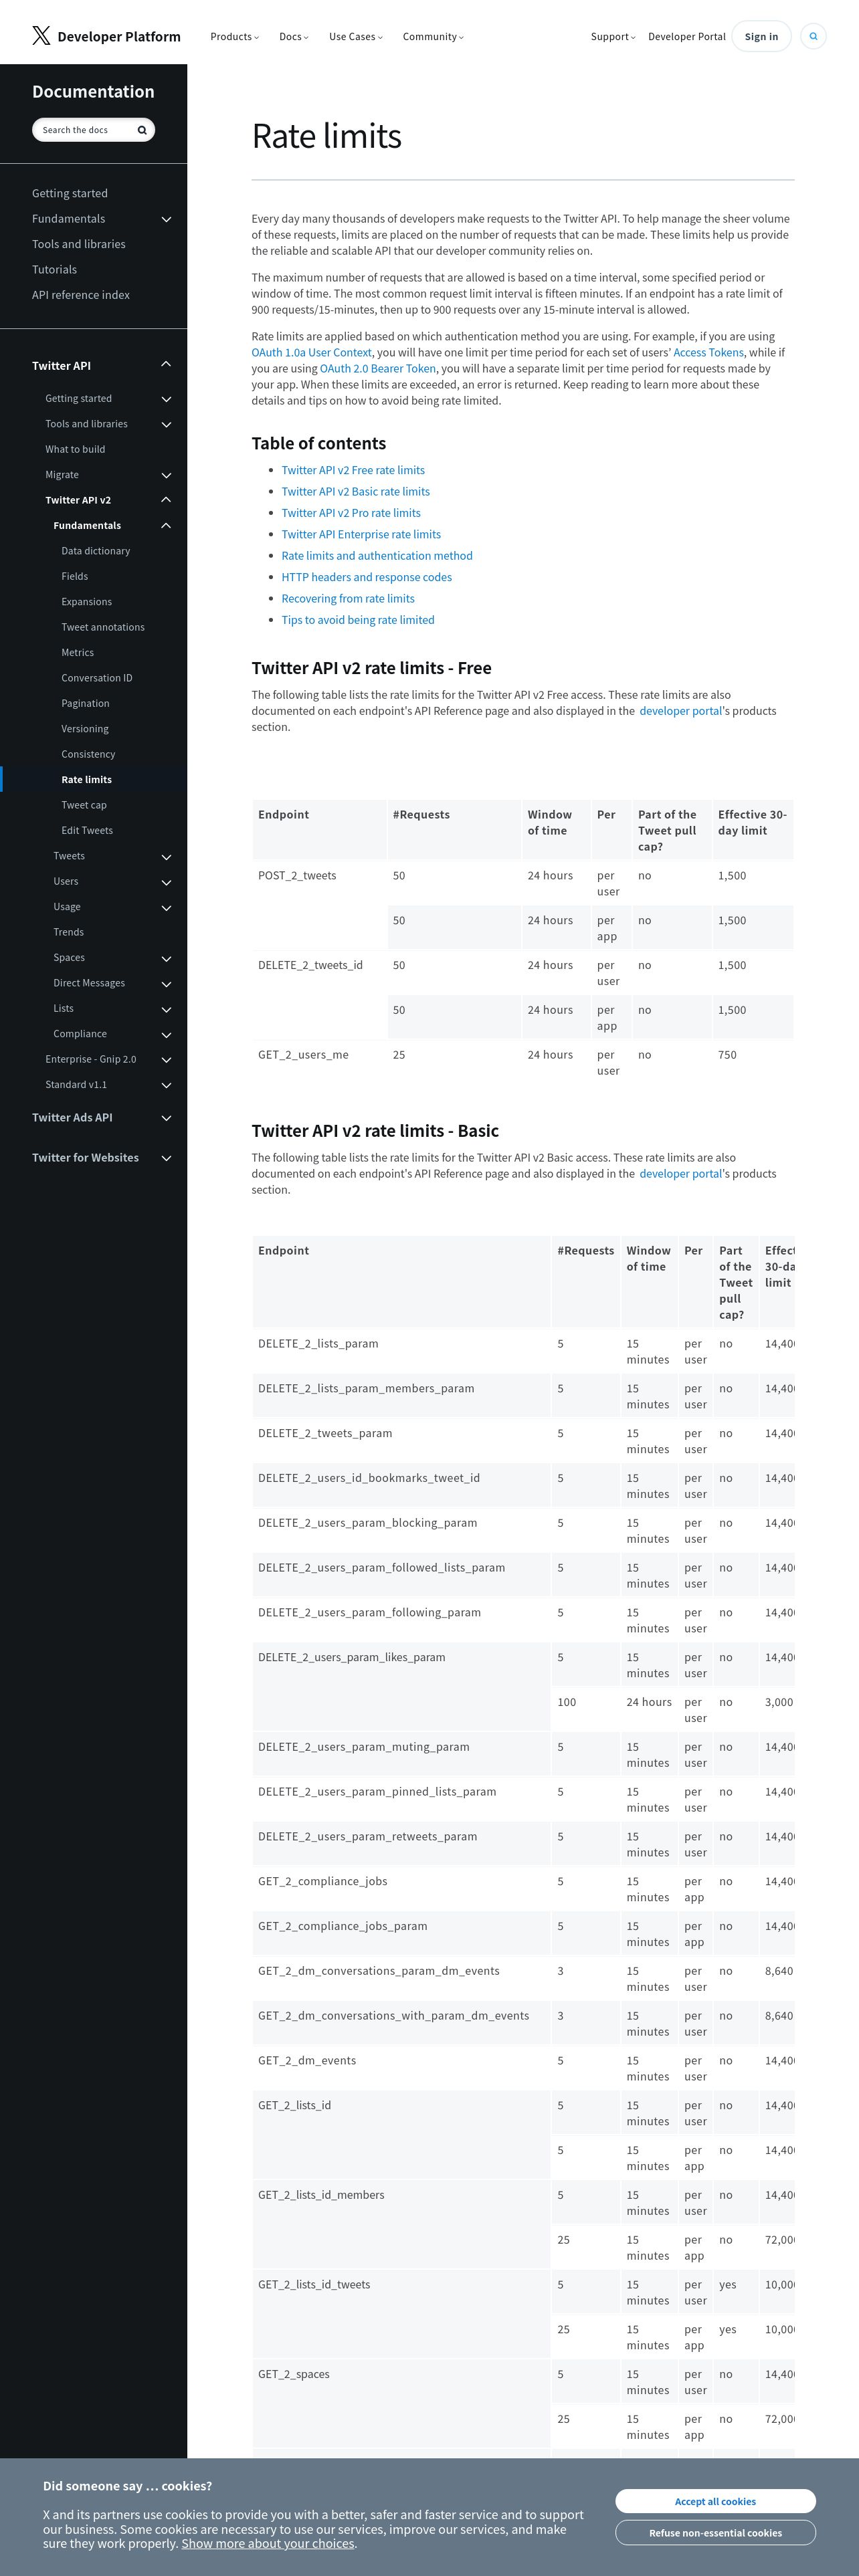Screen dimensions: 859x2576
Task: Click Refuse non-essential cookies
Action: 715,2532
